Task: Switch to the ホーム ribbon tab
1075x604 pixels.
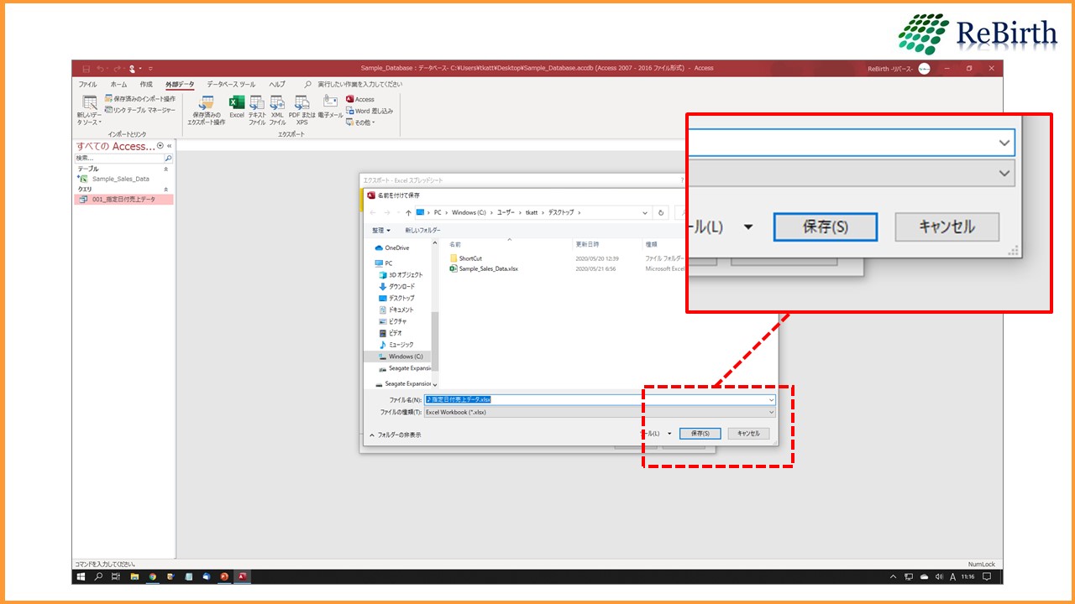Action: pyautogui.click(x=119, y=85)
